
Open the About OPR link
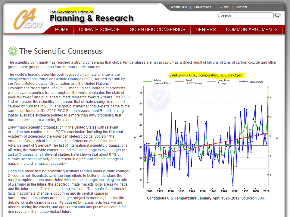179,7
